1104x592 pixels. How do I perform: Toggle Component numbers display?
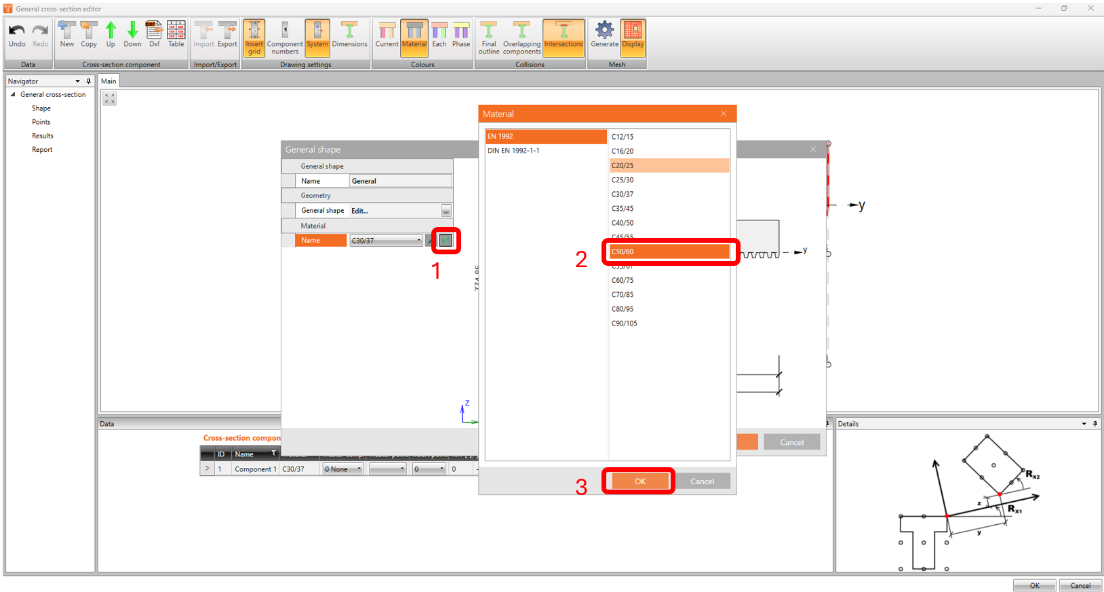(285, 38)
